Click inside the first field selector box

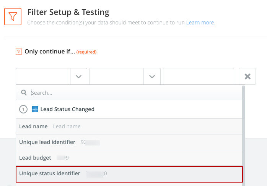tap(43, 76)
